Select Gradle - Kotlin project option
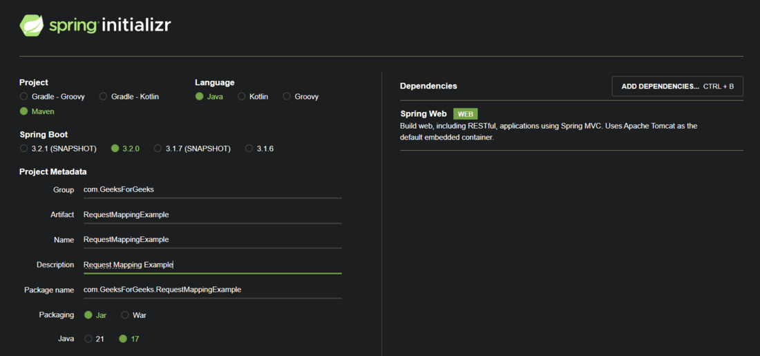 (x=129, y=97)
